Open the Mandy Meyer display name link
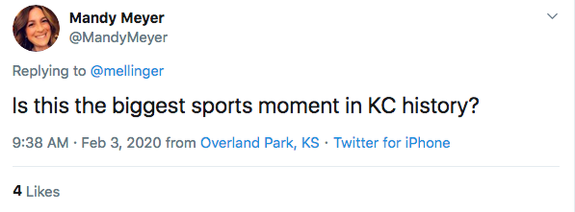 116,18
